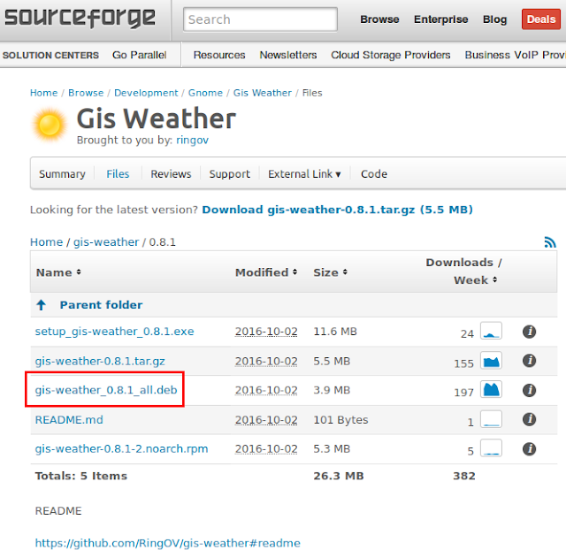Open download stats chart for gis-weather-0.8.1.tar.gz
The height and width of the screenshot is (558, 566).
[x=491, y=360]
